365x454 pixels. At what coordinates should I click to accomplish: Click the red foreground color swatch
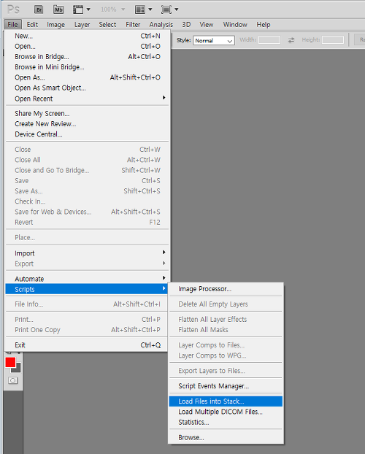10,362
